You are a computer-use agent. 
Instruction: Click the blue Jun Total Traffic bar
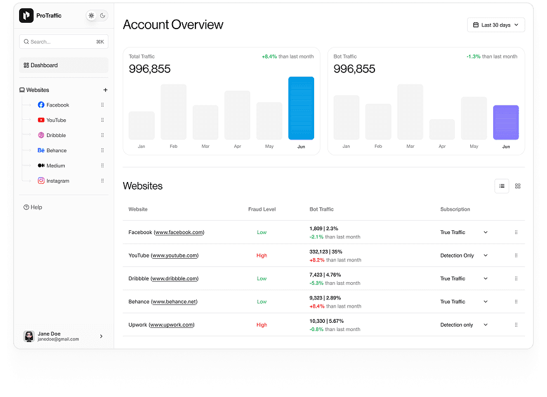pos(301,108)
